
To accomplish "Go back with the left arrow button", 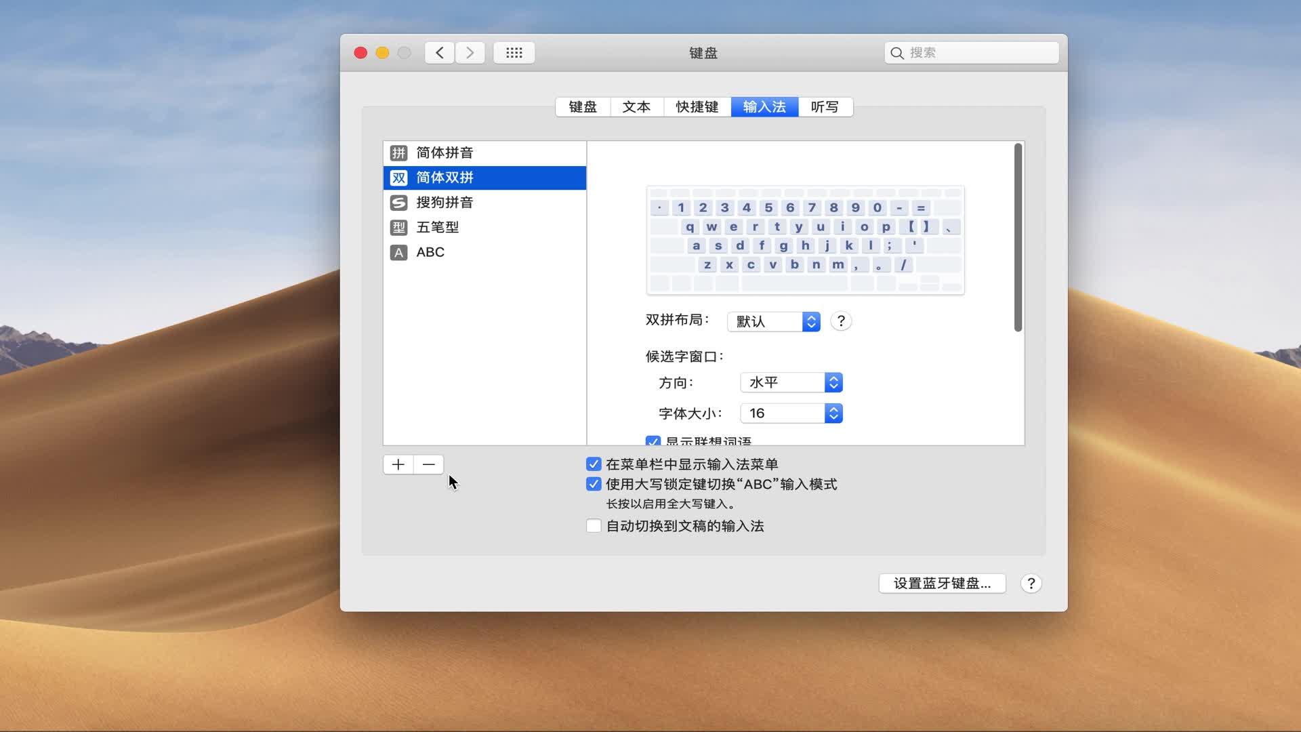I will [440, 53].
